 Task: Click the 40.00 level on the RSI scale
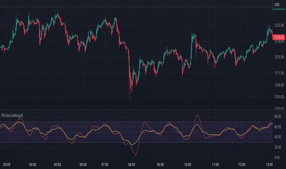(x=278, y=137)
